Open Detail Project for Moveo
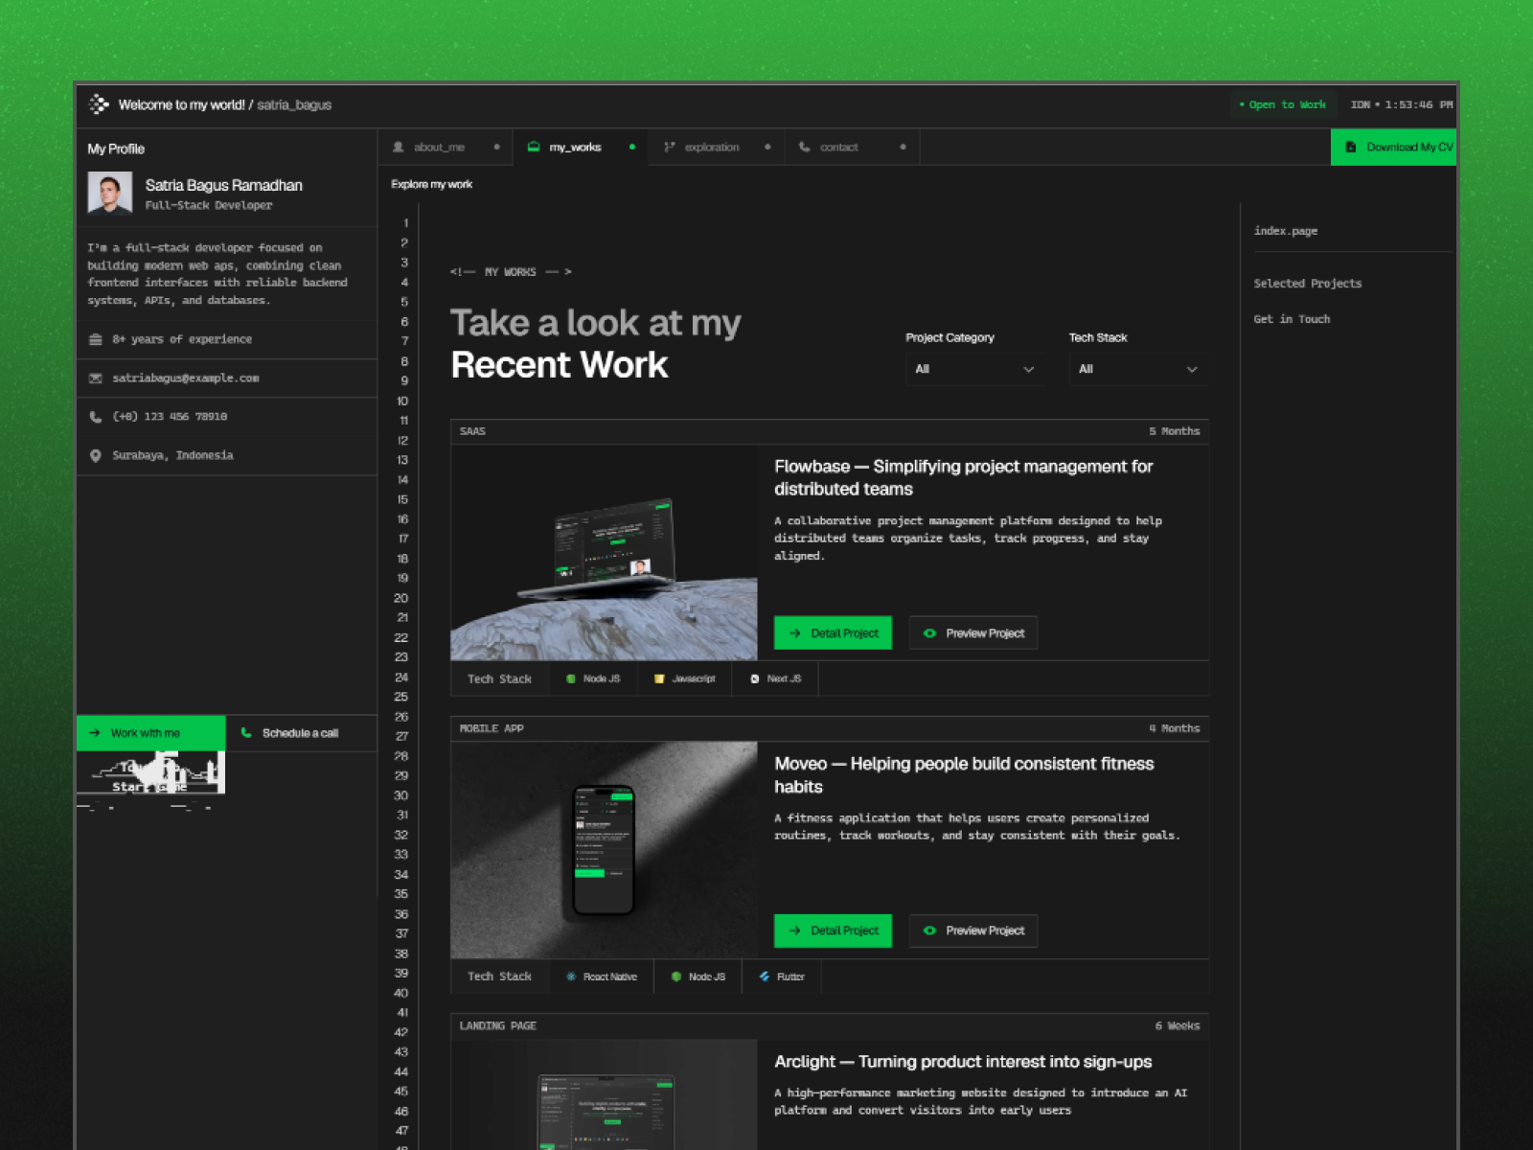The width and height of the screenshot is (1533, 1150). click(x=833, y=931)
